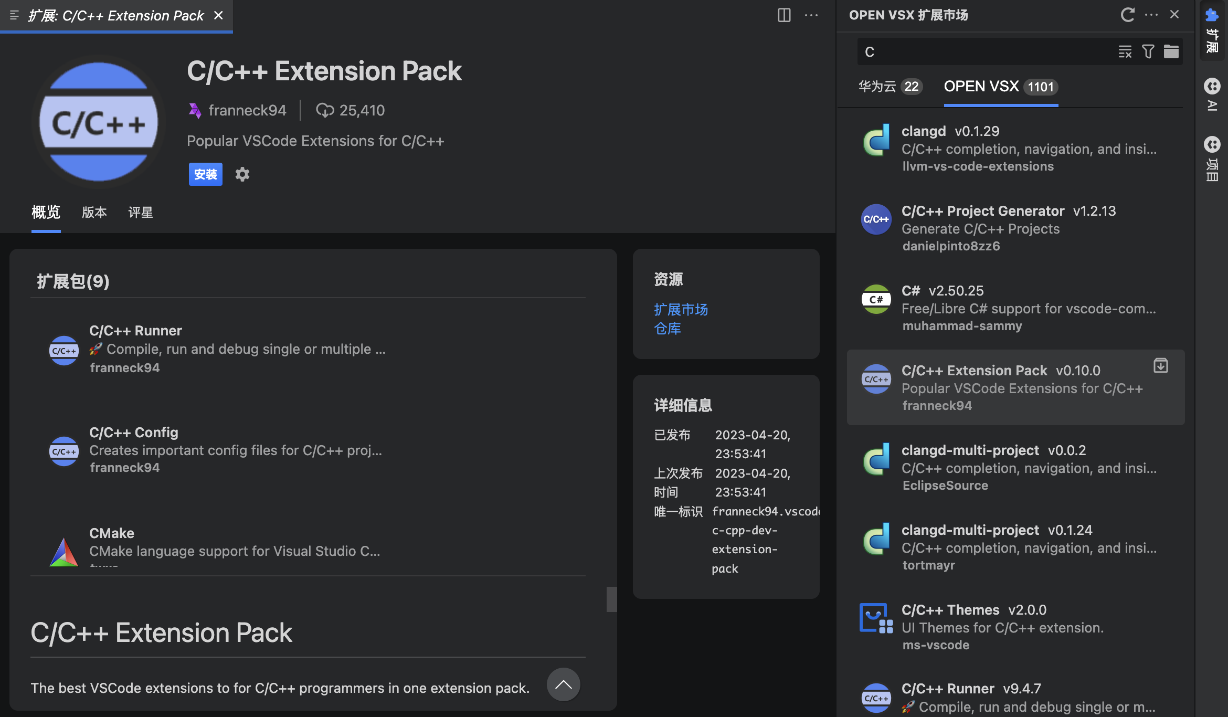The height and width of the screenshot is (717, 1228).
Task: Clear the extension search results
Action: [1125, 51]
